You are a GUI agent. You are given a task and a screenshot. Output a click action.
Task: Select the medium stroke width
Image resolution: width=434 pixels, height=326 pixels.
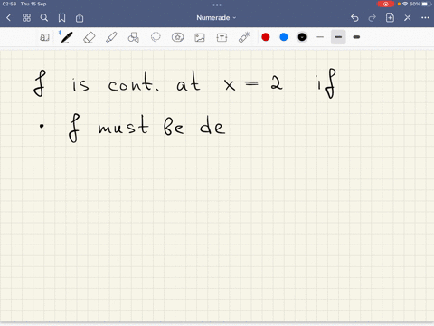click(338, 37)
